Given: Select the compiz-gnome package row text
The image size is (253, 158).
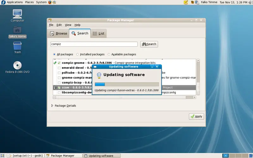Looking at the screenshot, I should point(108,63).
